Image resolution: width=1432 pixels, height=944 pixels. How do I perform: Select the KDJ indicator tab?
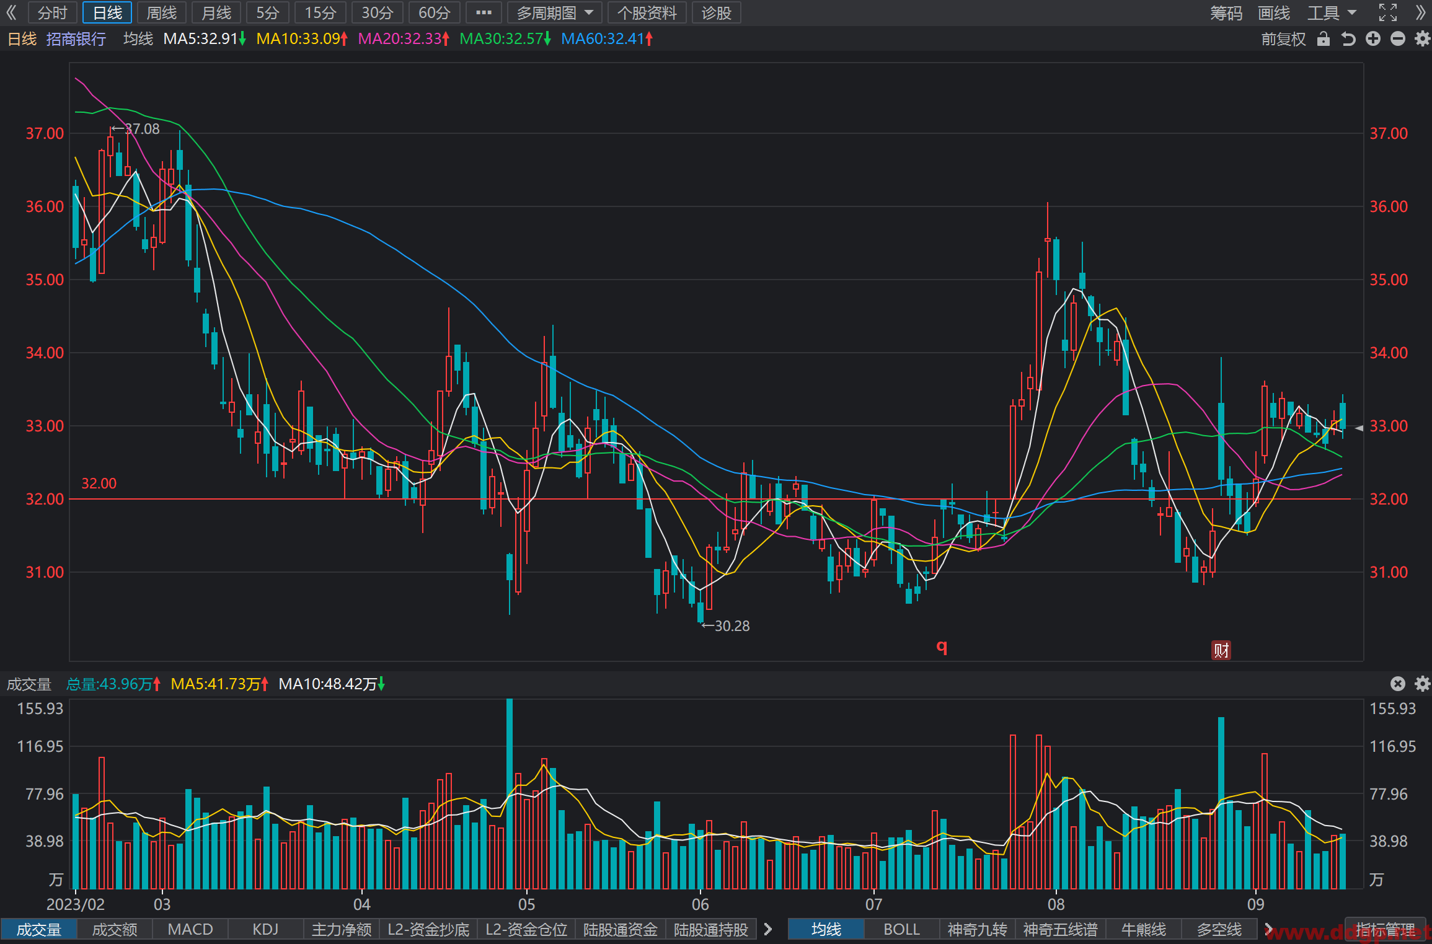tap(265, 929)
